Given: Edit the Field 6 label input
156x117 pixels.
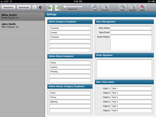Looking at the screenshot, I should pos(131,110).
